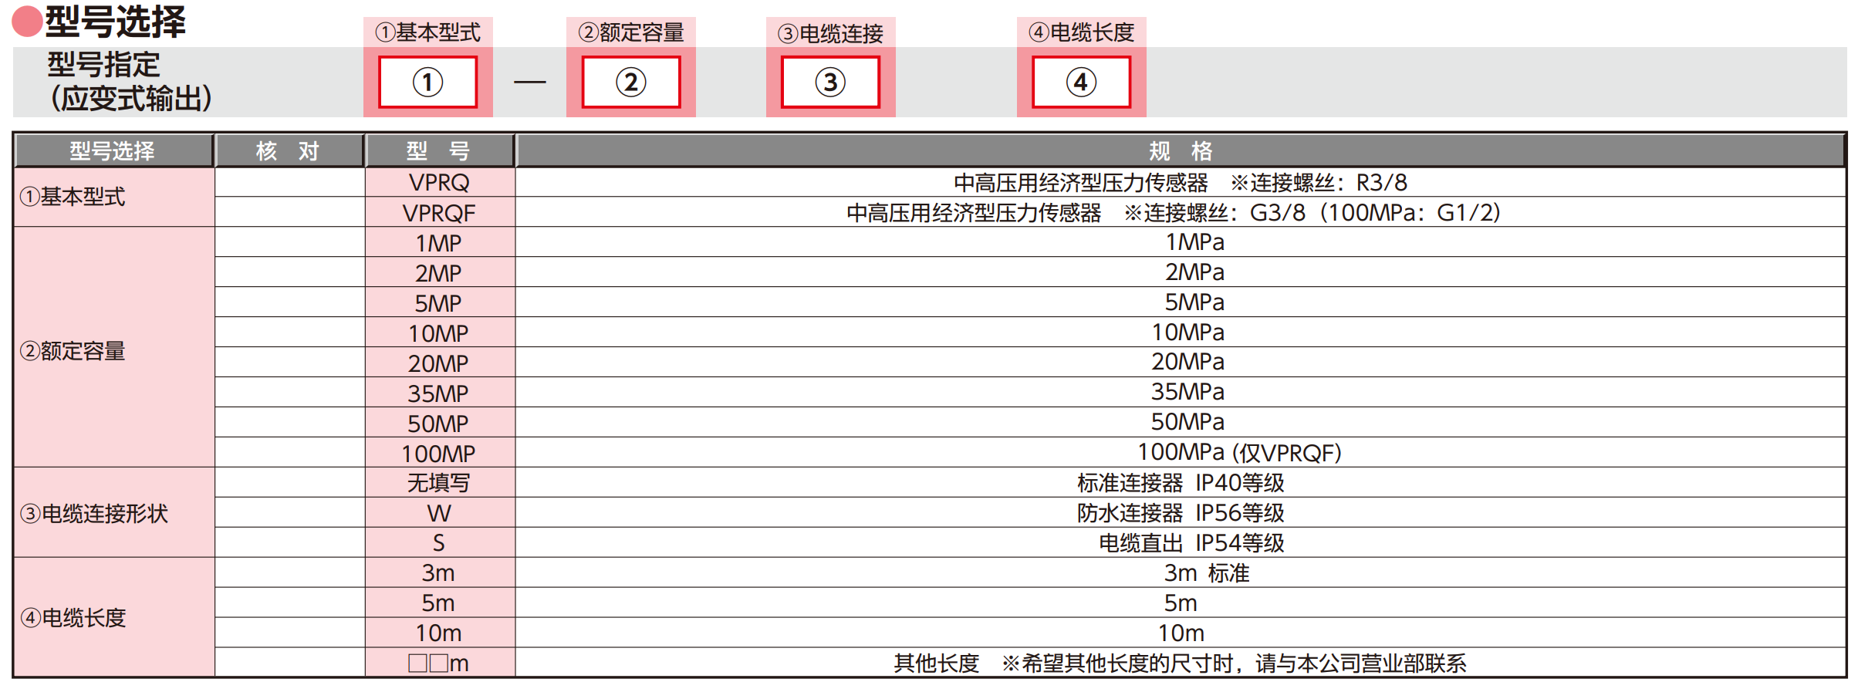Click the empty 核对 cell in 100MP row
The height and width of the screenshot is (682, 1858).
(x=289, y=453)
